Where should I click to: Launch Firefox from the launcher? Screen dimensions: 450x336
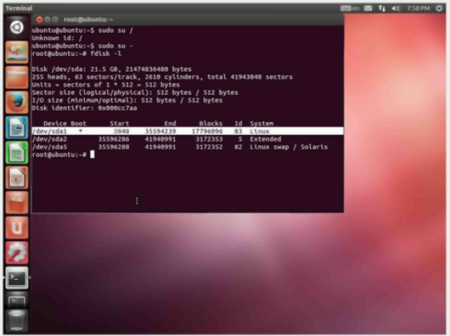(x=16, y=102)
